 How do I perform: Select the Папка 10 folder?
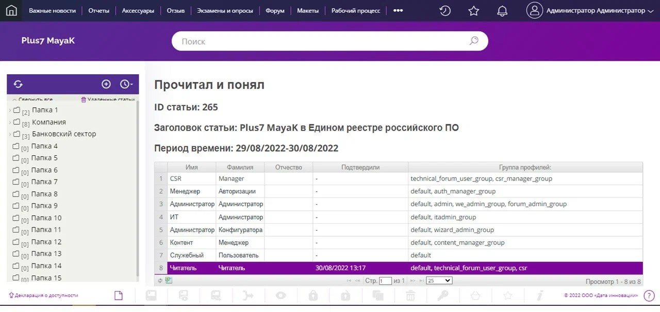[46, 218]
